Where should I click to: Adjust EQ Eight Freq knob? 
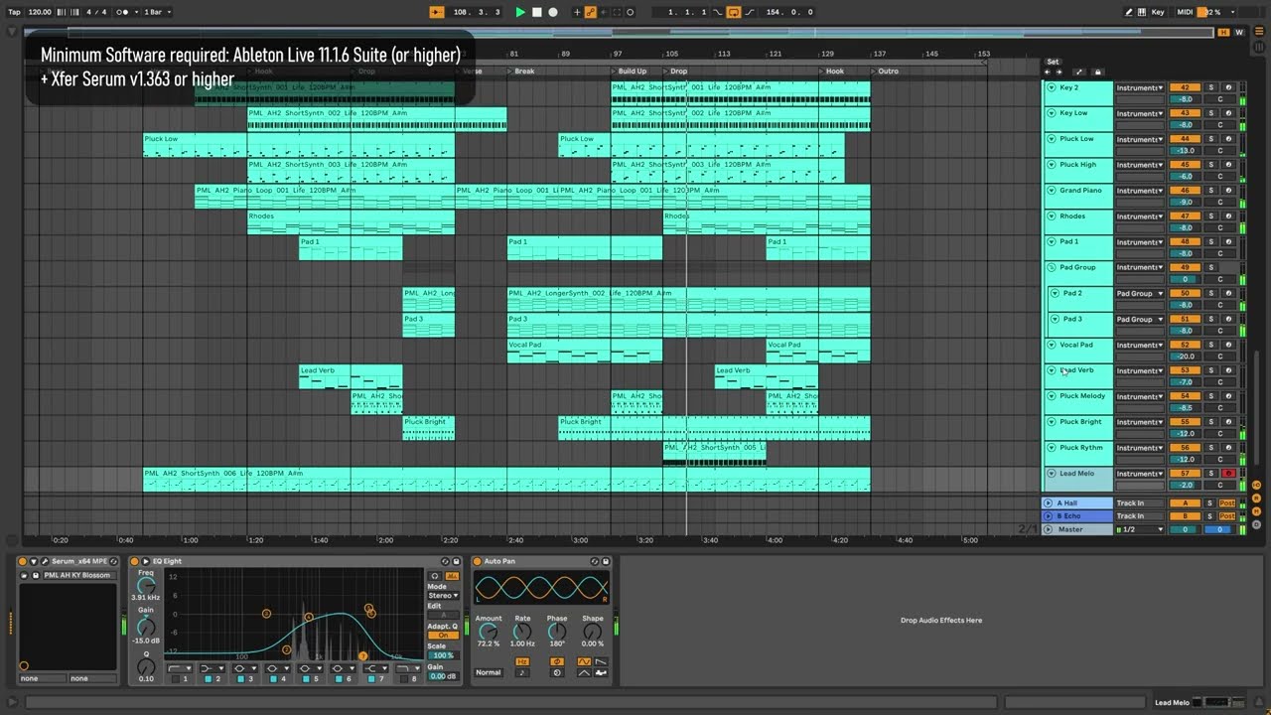[146, 585]
